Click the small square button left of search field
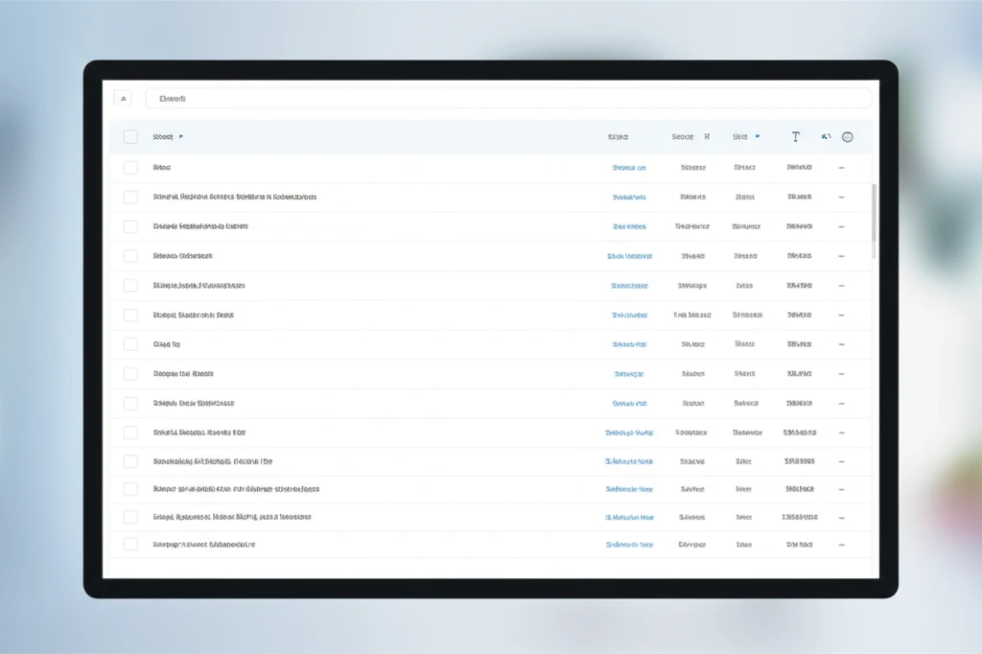This screenshot has width=982, height=654. click(x=123, y=98)
